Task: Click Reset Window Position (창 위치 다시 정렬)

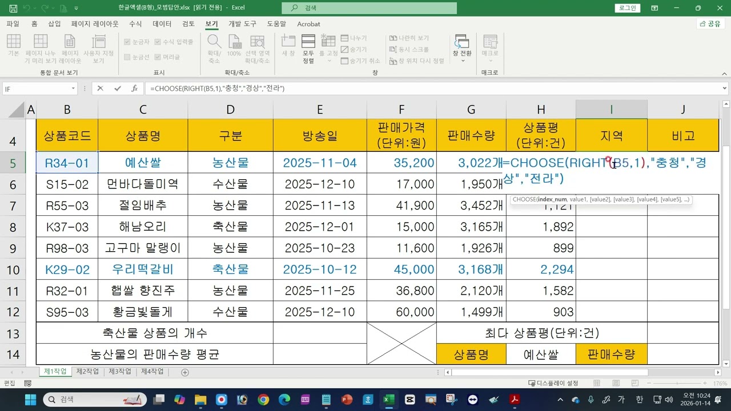Action: [416, 61]
